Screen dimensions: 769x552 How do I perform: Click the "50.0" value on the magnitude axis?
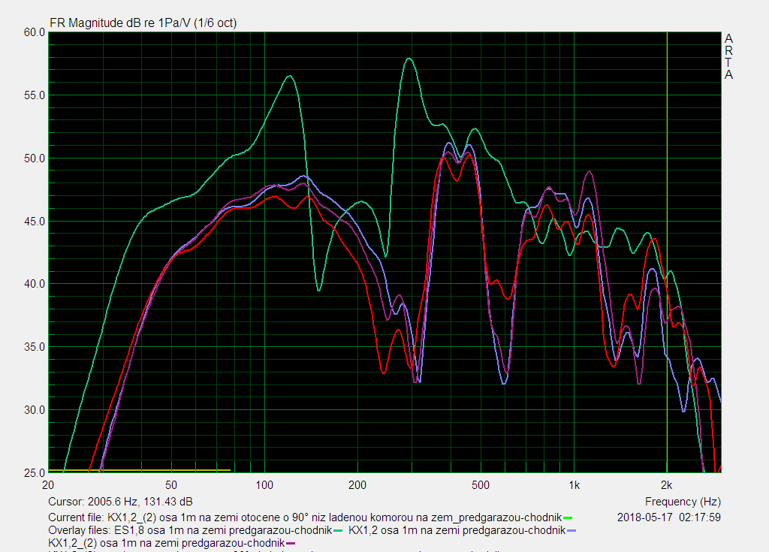pos(35,158)
